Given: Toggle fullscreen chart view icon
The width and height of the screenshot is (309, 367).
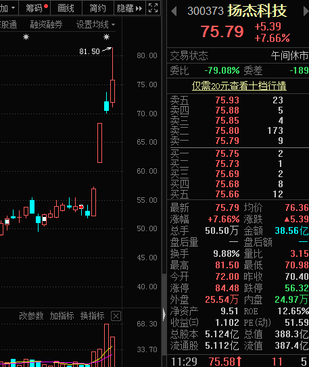Looking at the screenshot, I should tap(153, 8).
